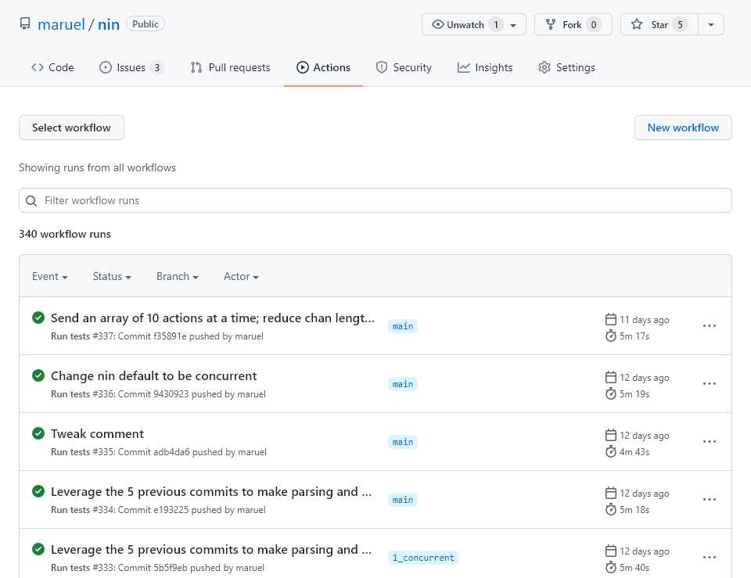
Task: Click the New workflow button
Action: [683, 127]
